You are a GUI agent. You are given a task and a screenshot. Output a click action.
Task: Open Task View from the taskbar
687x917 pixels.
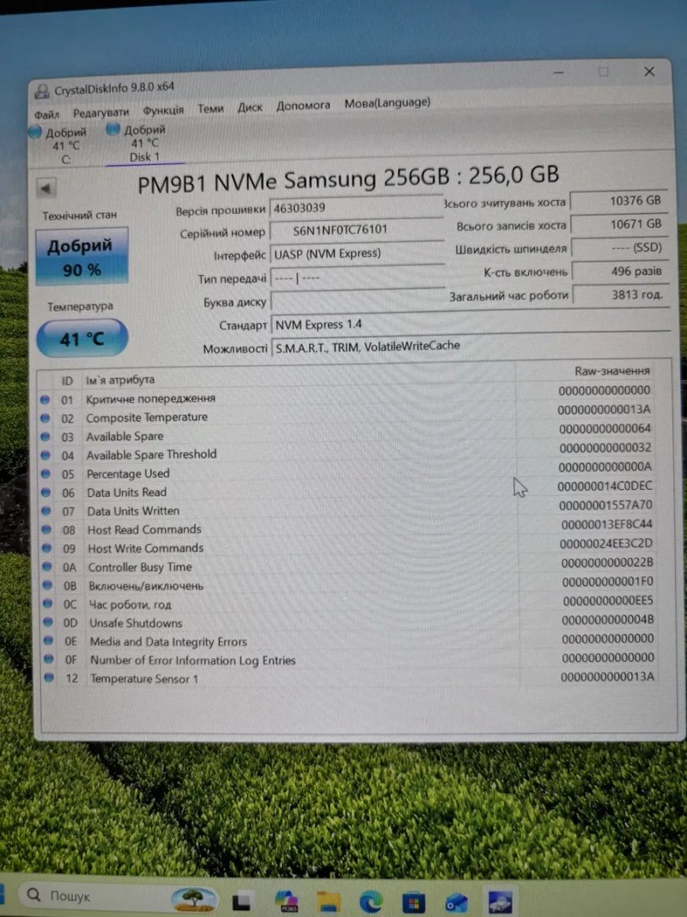point(242,902)
